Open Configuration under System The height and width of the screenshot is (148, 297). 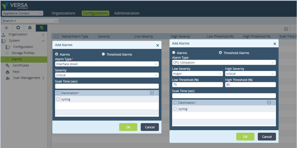pos(23,47)
